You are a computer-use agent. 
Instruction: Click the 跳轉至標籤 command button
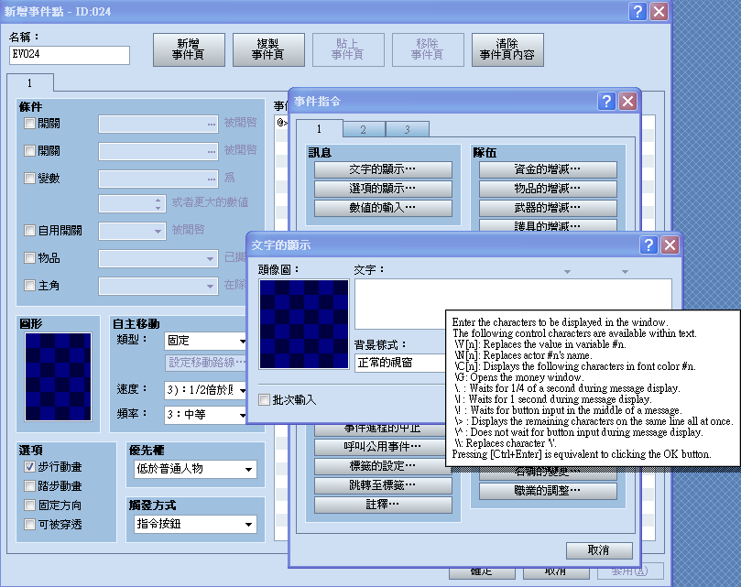(x=383, y=485)
